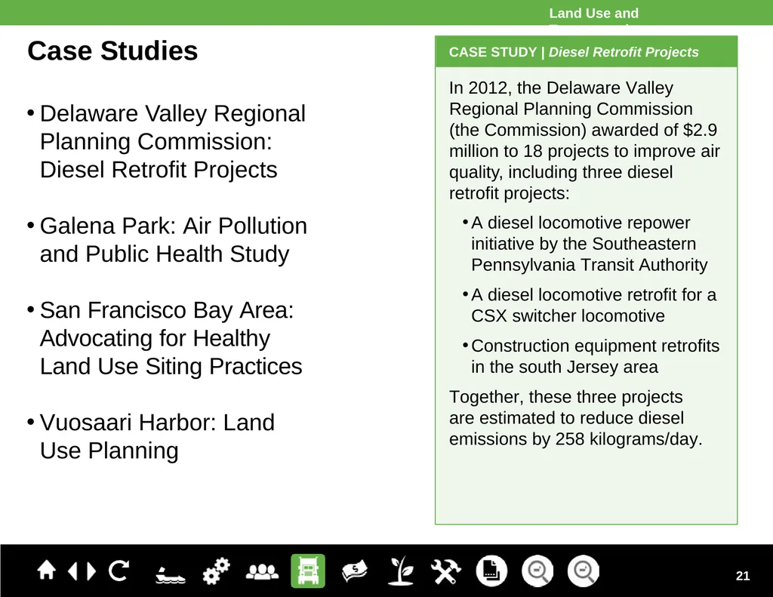Select the San Francisco Bay Area bullet
The image size is (773, 597).
(x=165, y=338)
